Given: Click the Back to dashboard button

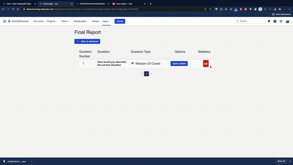Looking at the screenshot, I should (87, 41).
